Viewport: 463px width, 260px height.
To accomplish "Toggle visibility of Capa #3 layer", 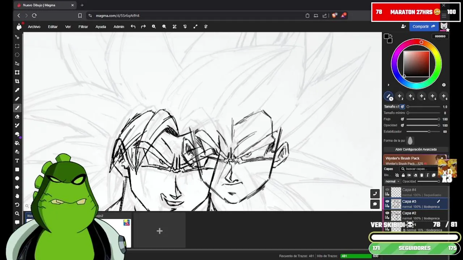I will coord(387,201).
